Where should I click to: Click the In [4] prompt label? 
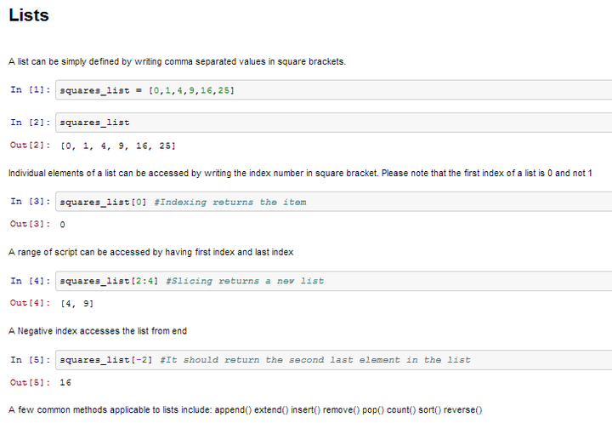coord(30,281)
